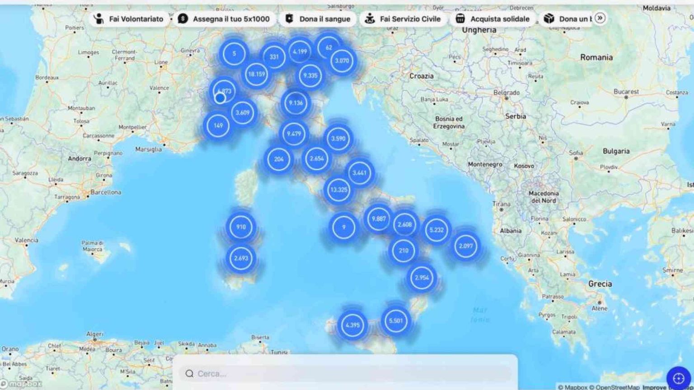Select the person icon on Fai Servizio Civile
This screenshot has height=390, width=694.
369,19
